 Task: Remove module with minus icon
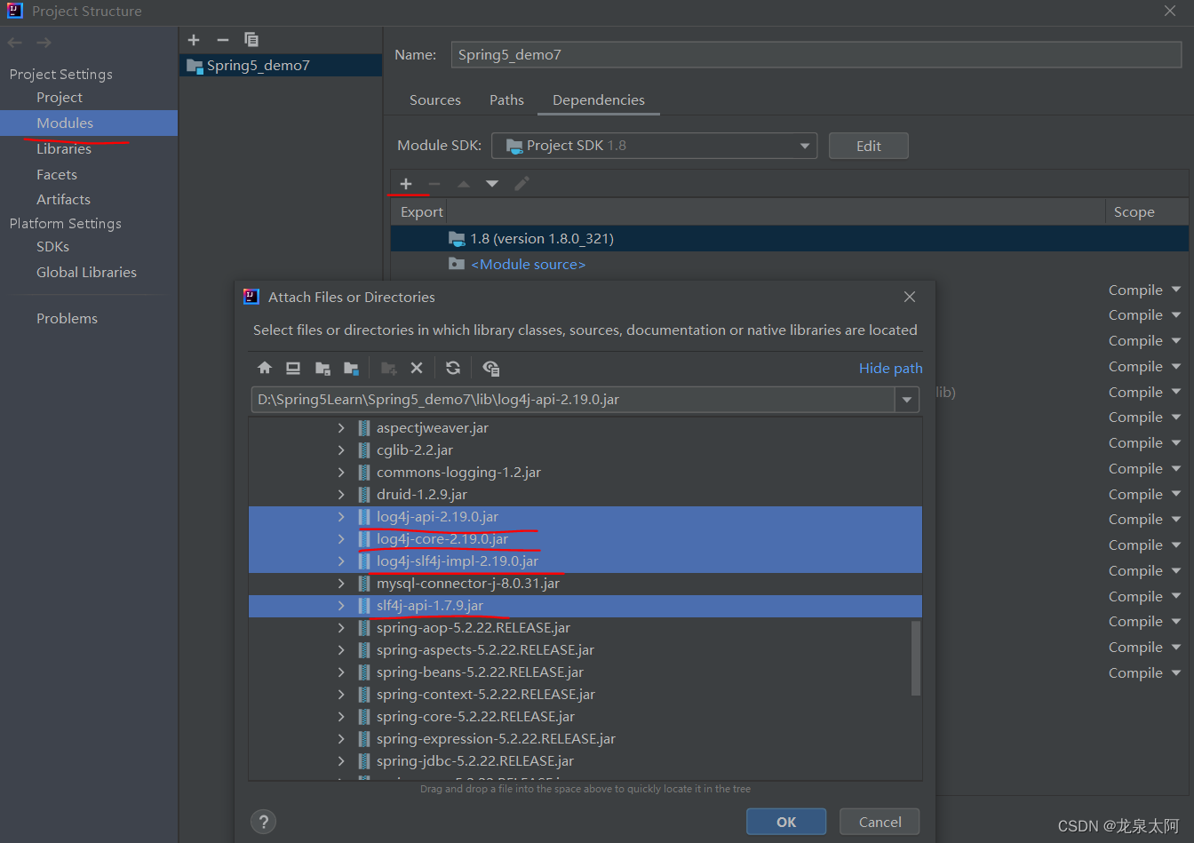point(223,40)
